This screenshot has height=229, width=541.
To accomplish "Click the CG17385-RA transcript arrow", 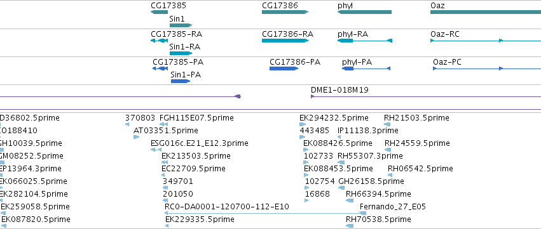I will point(159,41).
